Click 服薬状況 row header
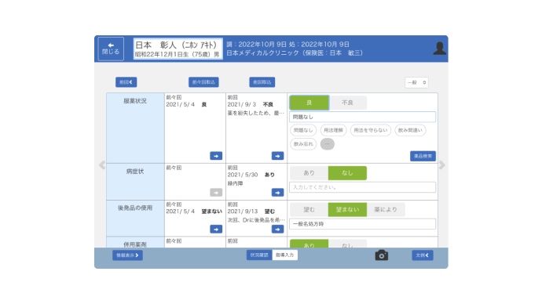Viewport: 542px width, 304px height. pyautogui.click(x=135, y=128)
